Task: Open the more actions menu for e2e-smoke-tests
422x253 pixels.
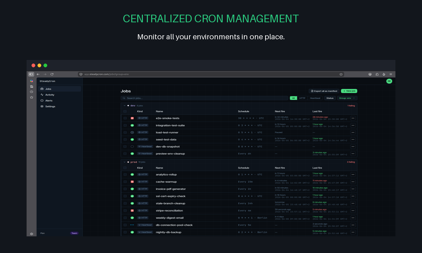Action: click(353, 118)
